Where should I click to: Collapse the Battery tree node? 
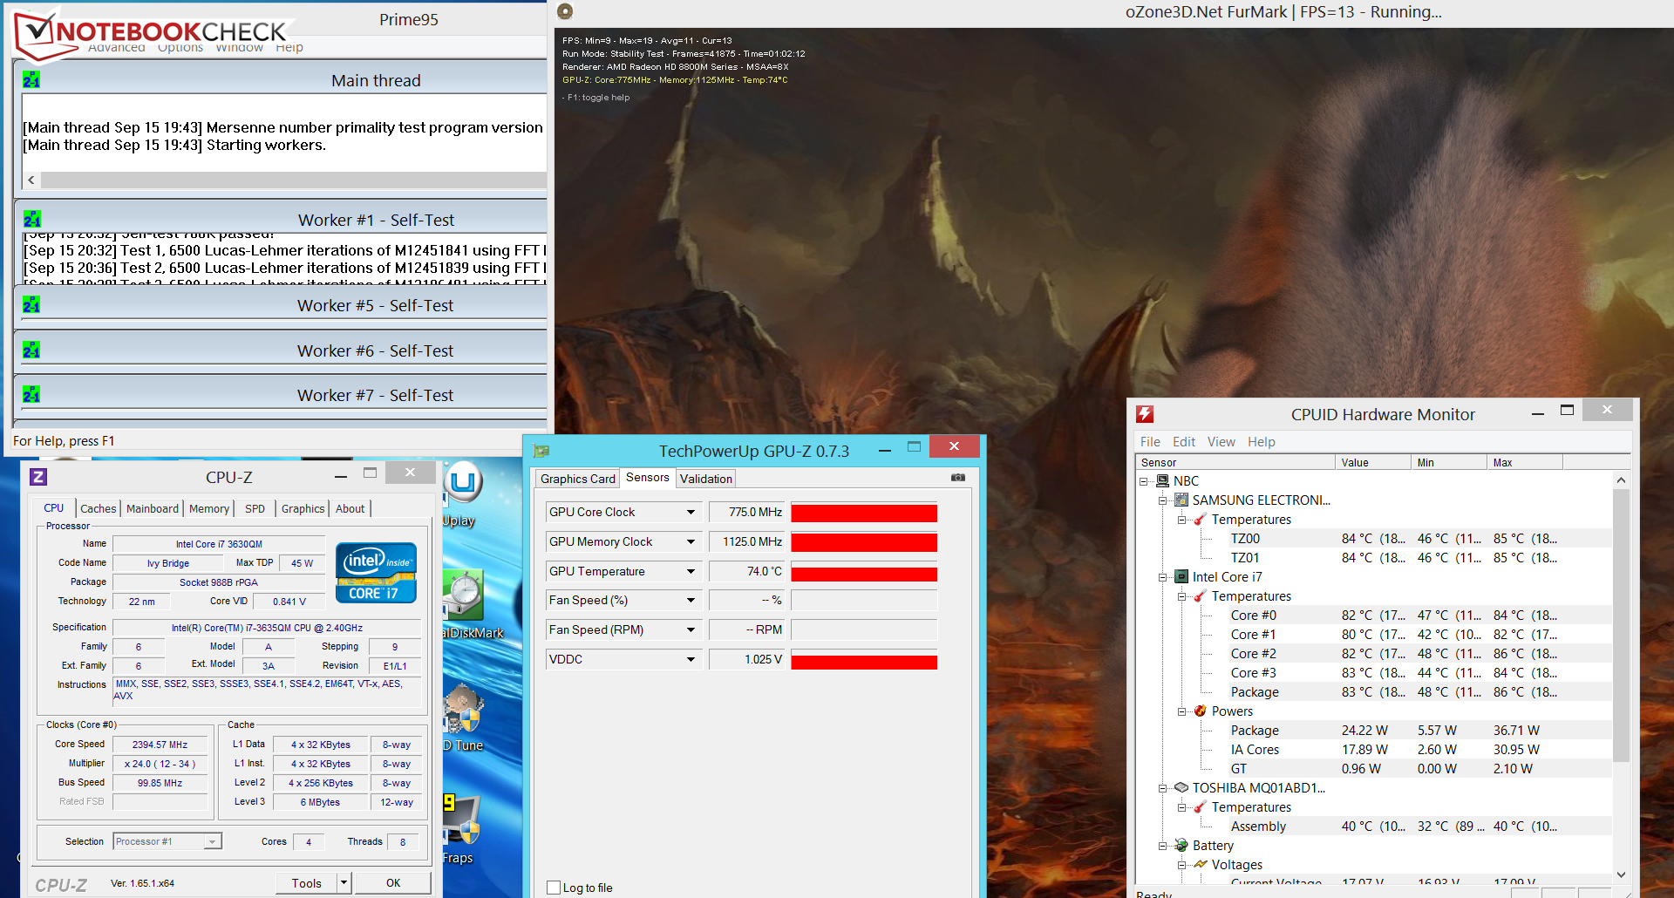pyautogui.click(x=1163, y=846)
